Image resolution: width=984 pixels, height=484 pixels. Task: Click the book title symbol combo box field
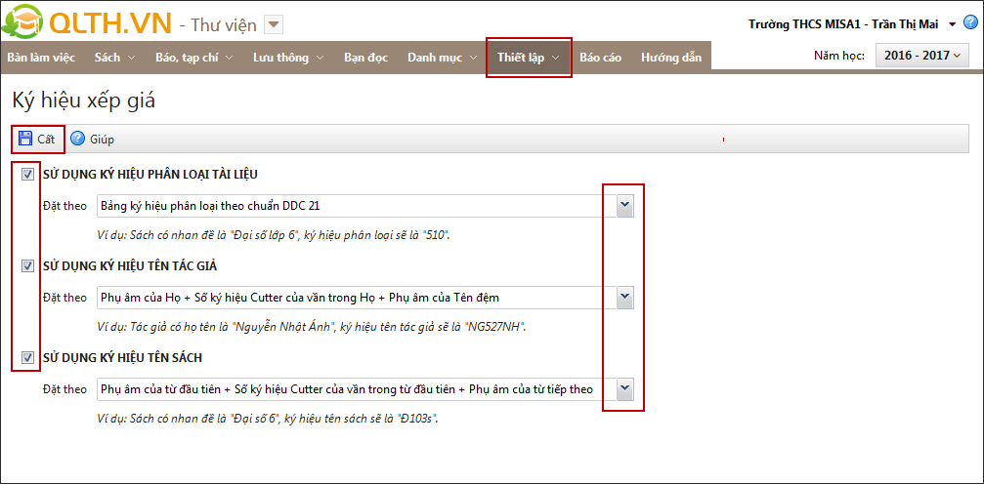[x=365, y=389]
